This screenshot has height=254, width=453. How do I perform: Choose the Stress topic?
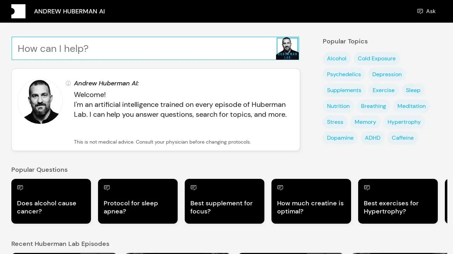point(335,122)
